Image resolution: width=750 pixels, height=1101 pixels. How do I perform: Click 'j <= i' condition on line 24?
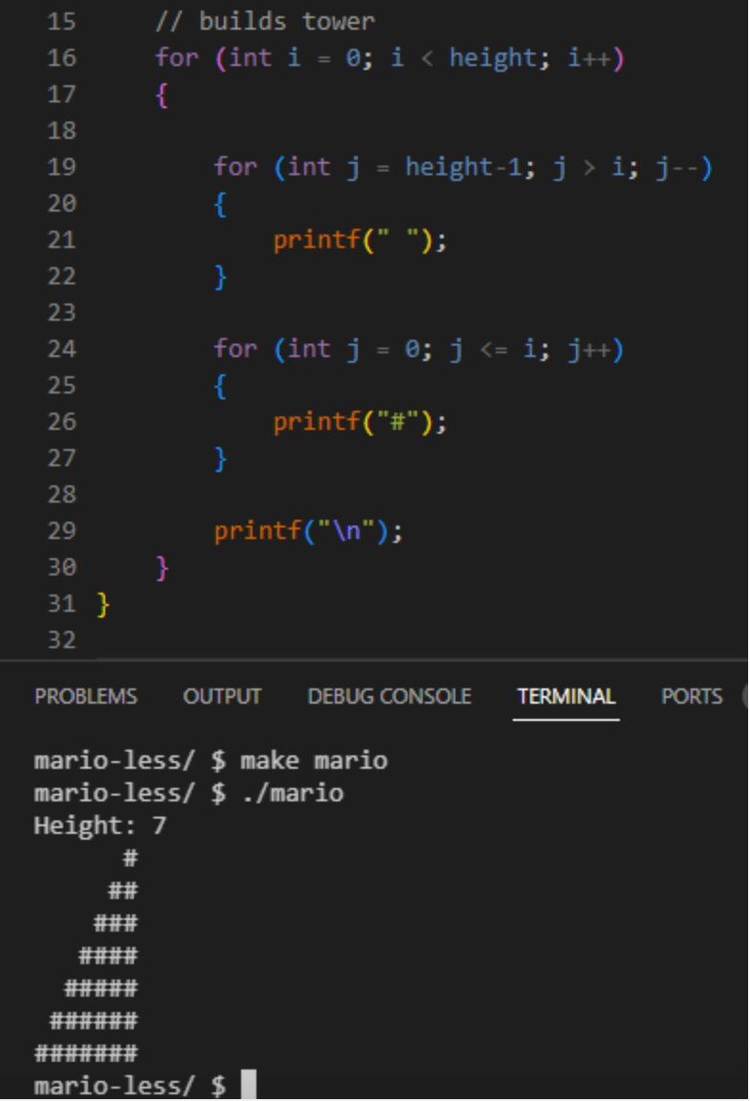pos(493,349)
